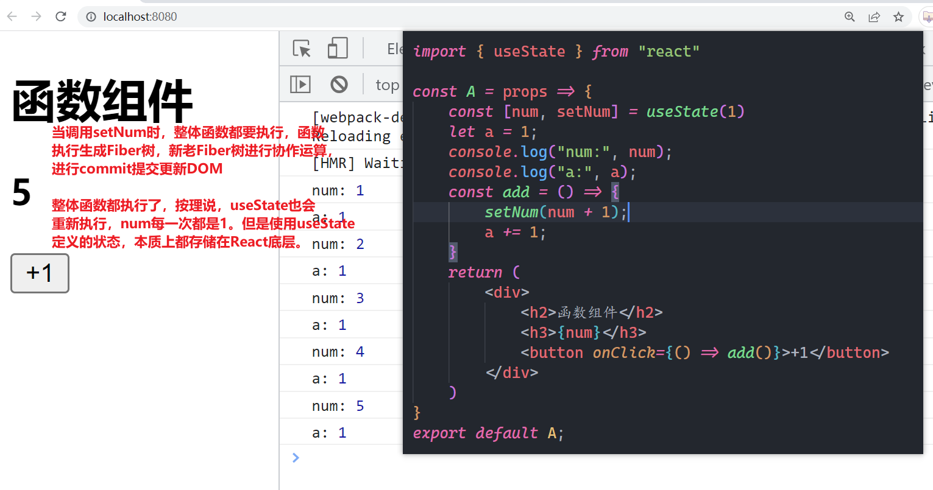Image resolution: width=933 pixels, height=490 pixels.
Task: Click the 函数组件 page heading
Action: click(x=102, y=102)
